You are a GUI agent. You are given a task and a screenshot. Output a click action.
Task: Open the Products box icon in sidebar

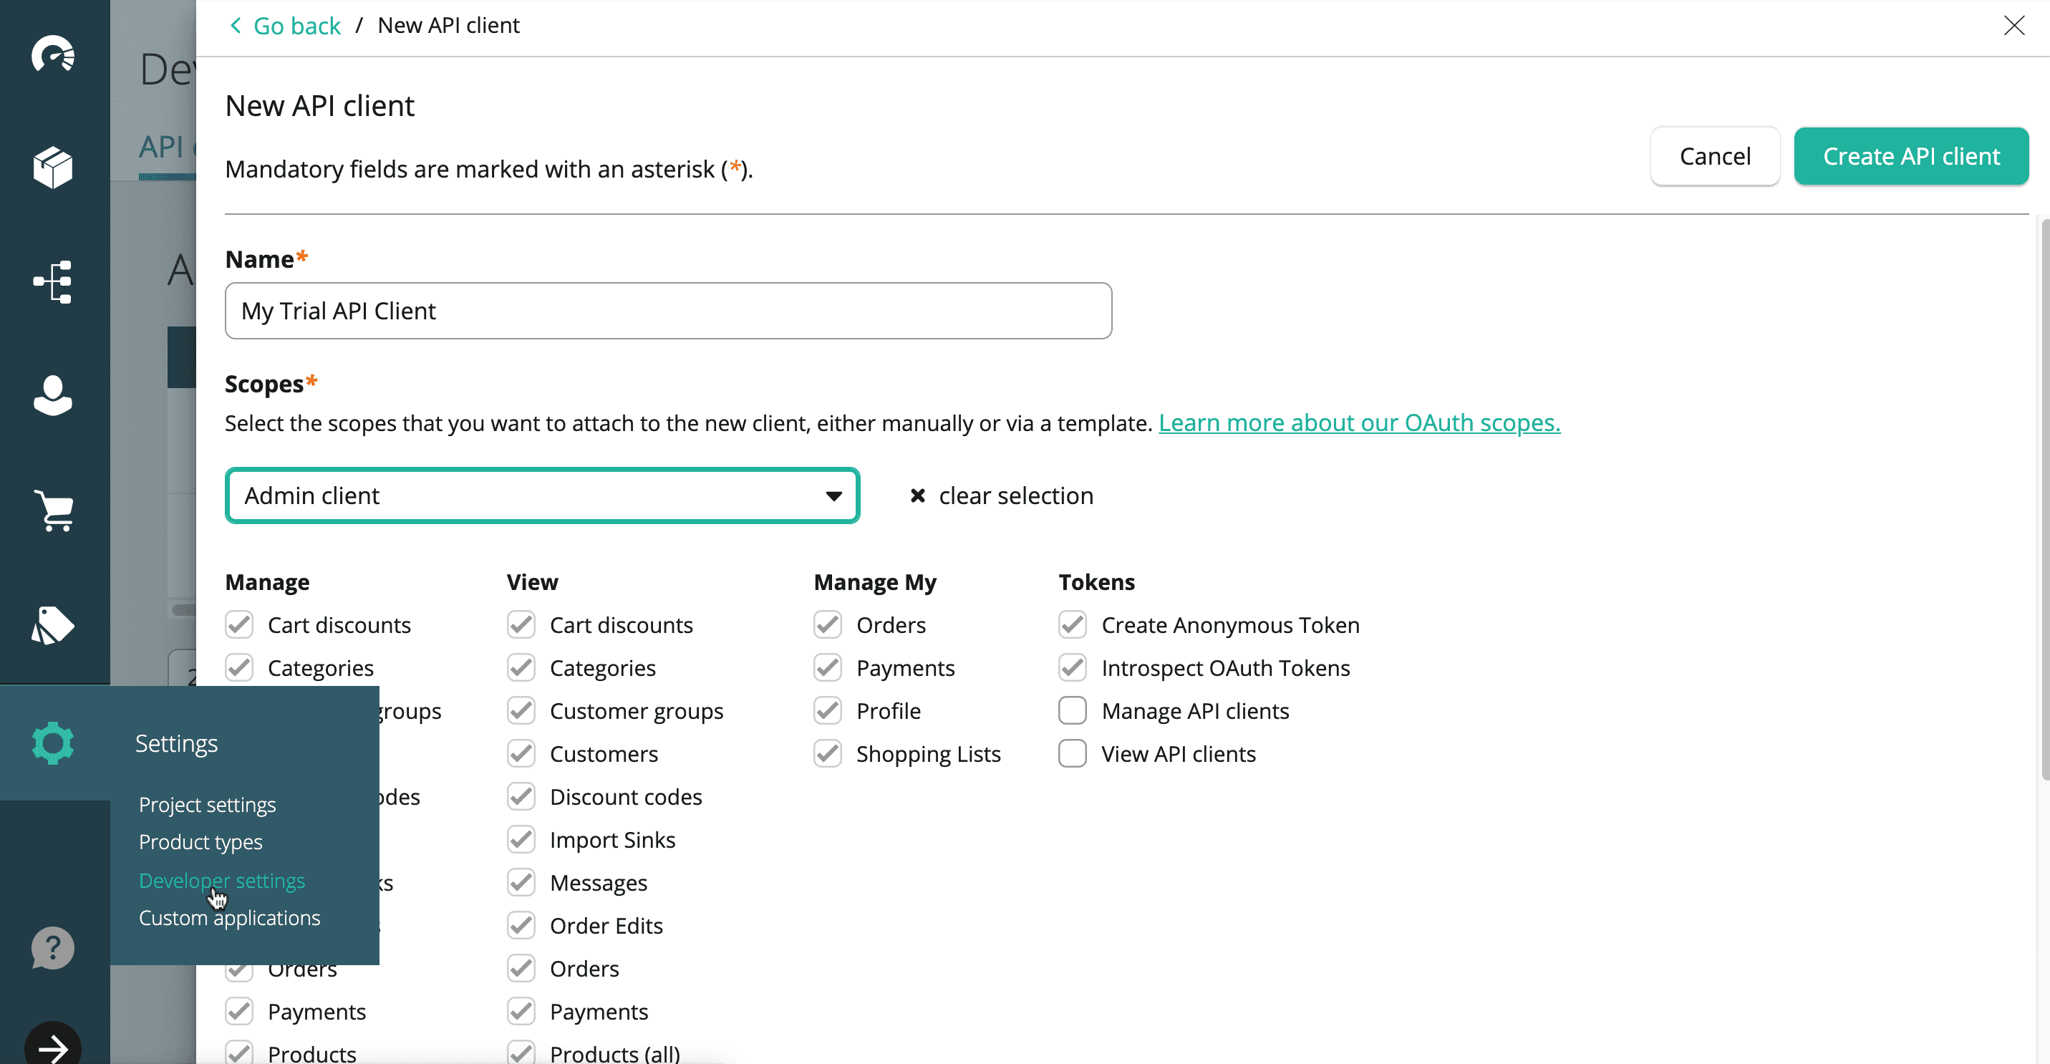coord(52,167)
